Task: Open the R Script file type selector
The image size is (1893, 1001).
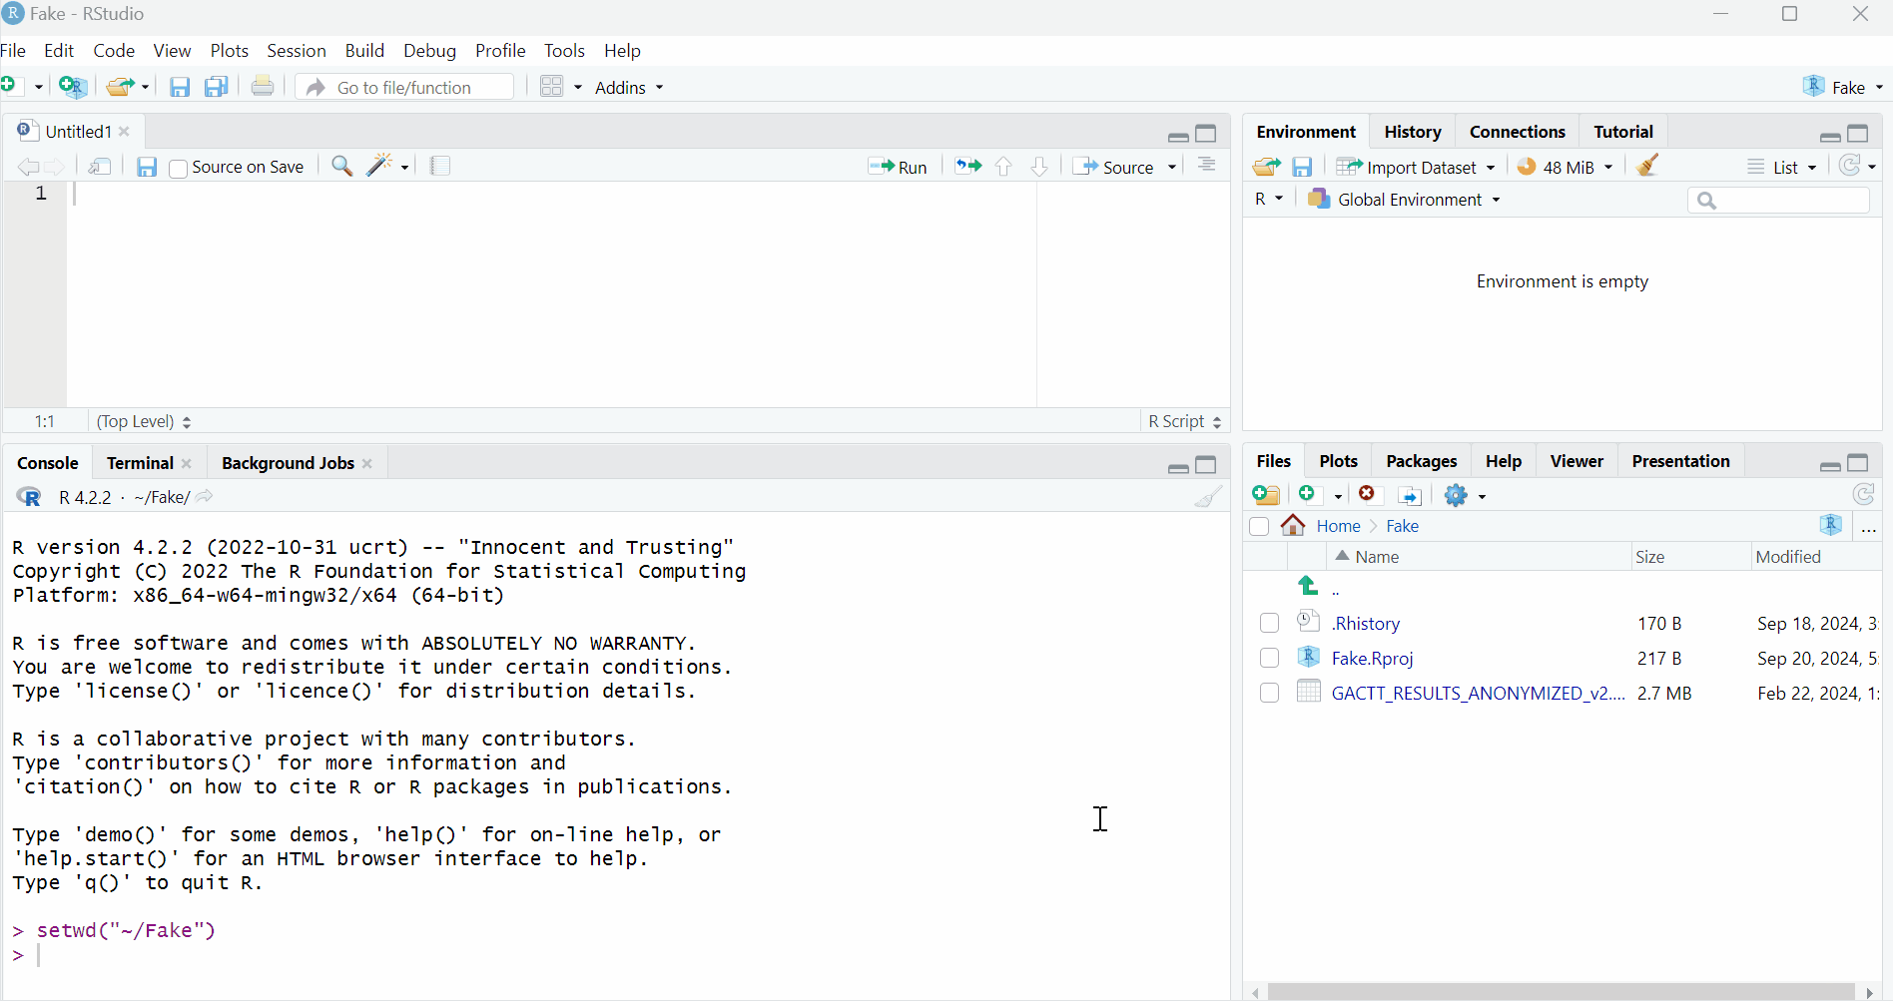Action: 1184,421
